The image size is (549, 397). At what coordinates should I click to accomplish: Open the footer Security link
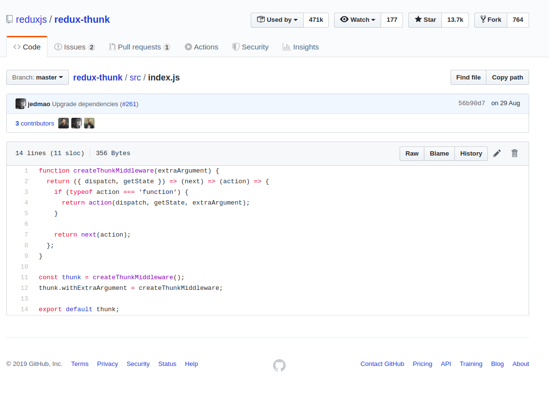coord(138,364)
